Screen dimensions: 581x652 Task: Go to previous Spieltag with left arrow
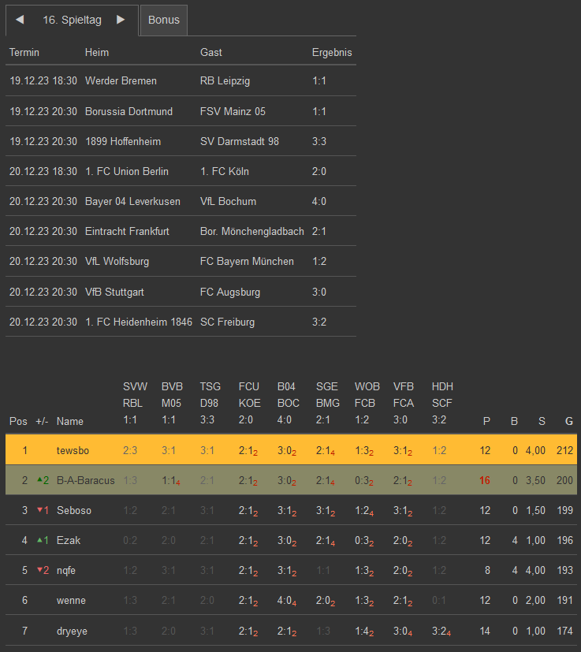pyautogui.click(x=20, y=20)
